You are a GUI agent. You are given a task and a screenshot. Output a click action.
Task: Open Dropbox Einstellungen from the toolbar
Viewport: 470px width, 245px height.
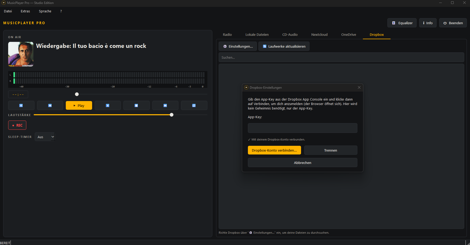238,46
